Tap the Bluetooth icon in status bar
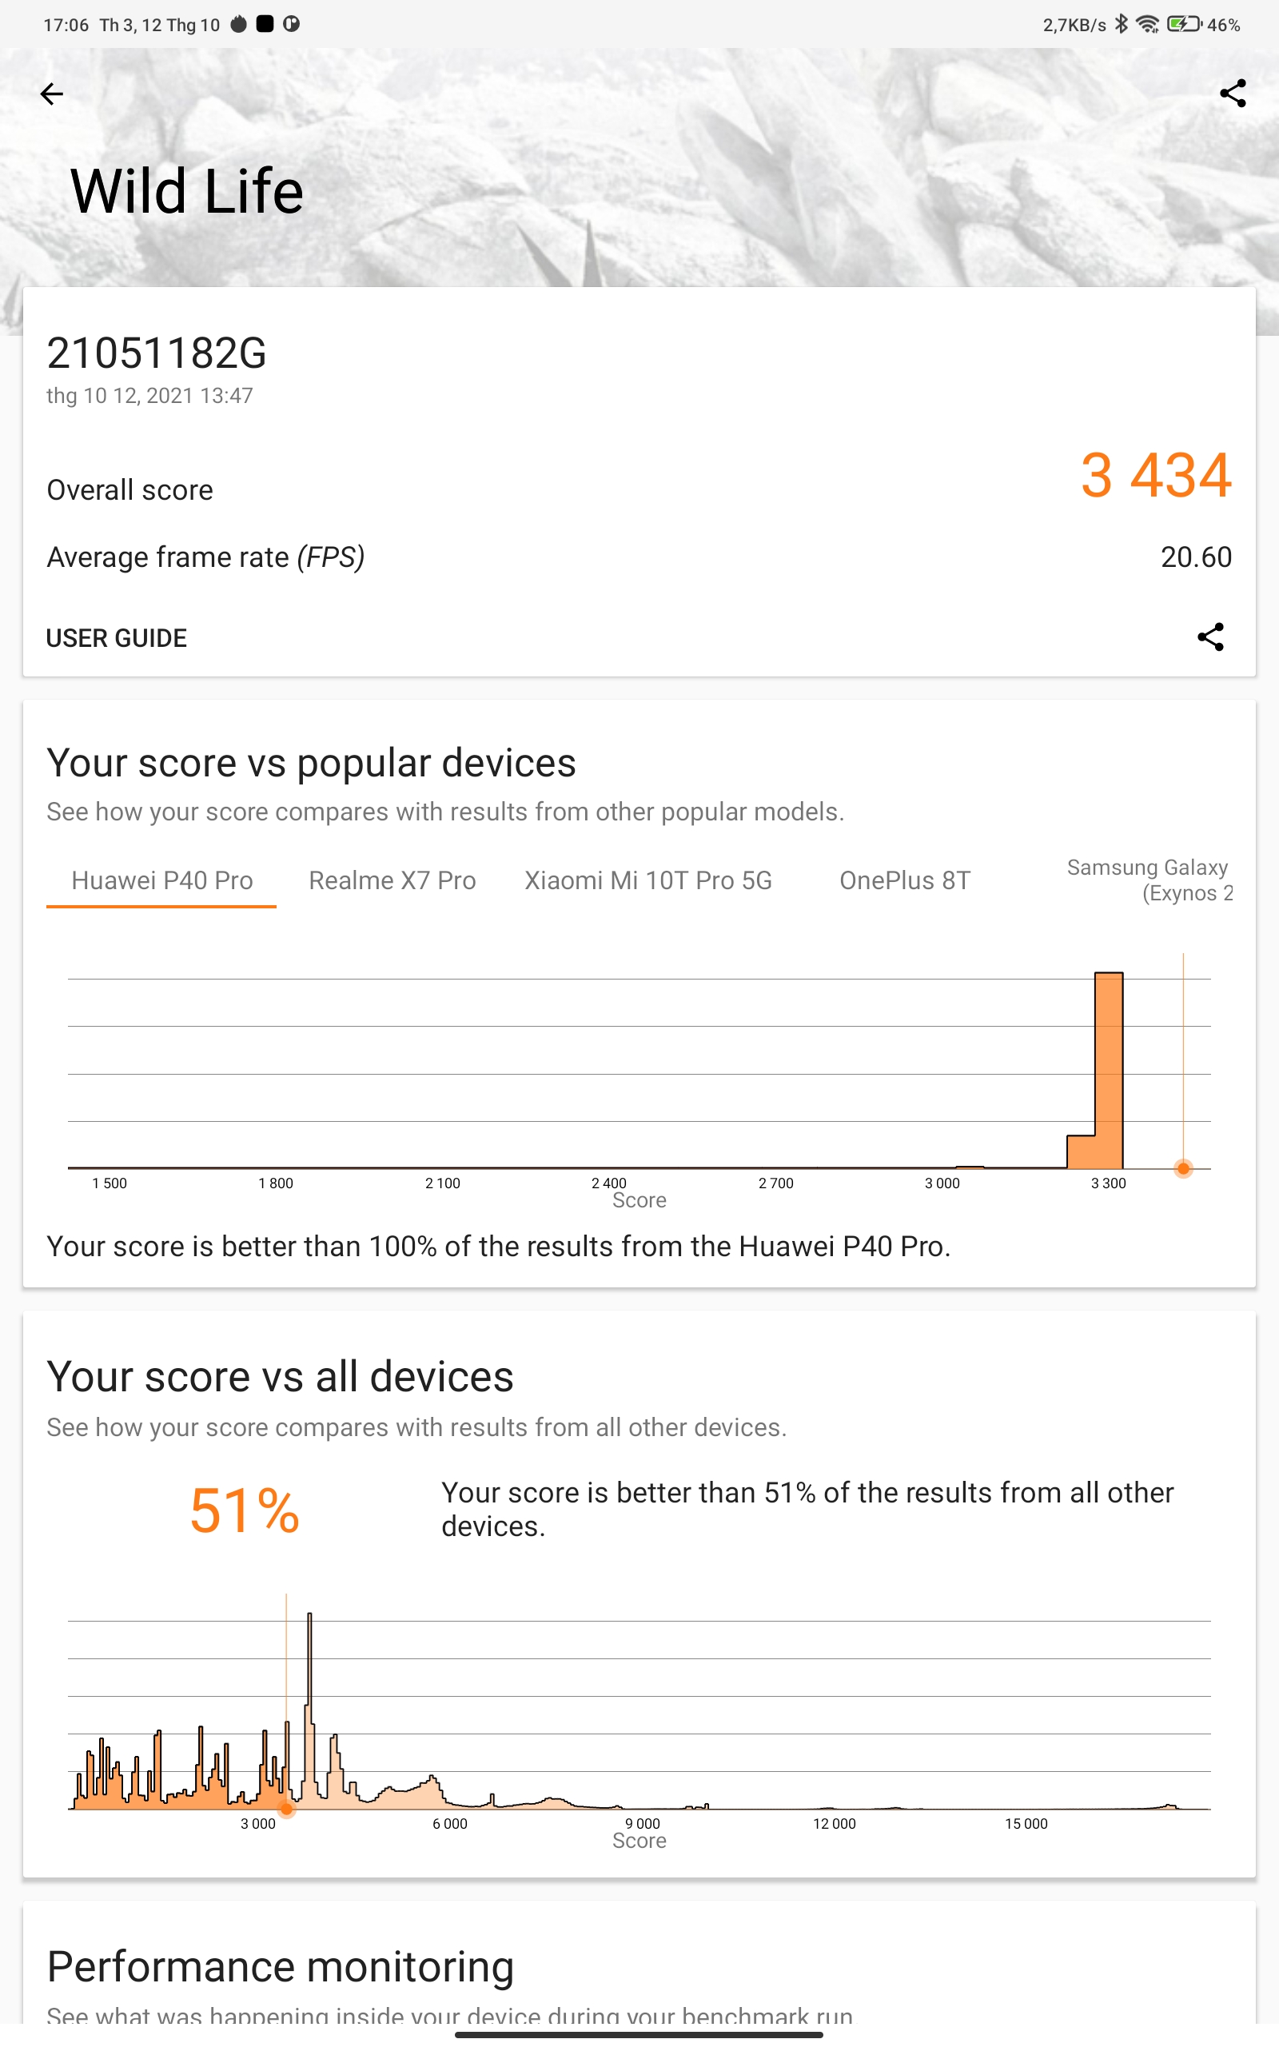1279x2047 pixels. 1121,25
